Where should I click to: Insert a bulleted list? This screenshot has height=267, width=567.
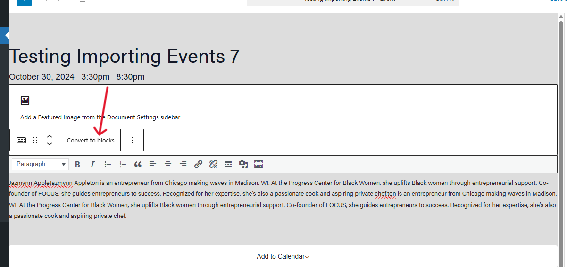[x=108, y=164]
